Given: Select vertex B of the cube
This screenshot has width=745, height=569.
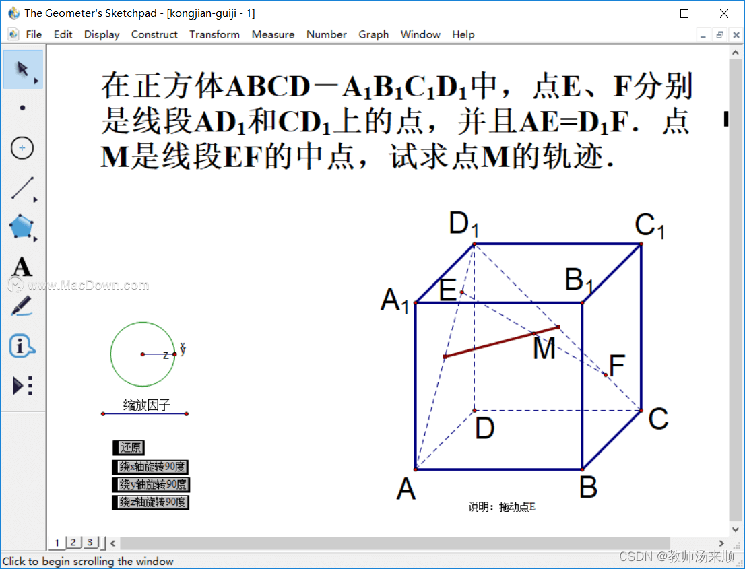Looking at the screenshot, I should click(583, 469).
